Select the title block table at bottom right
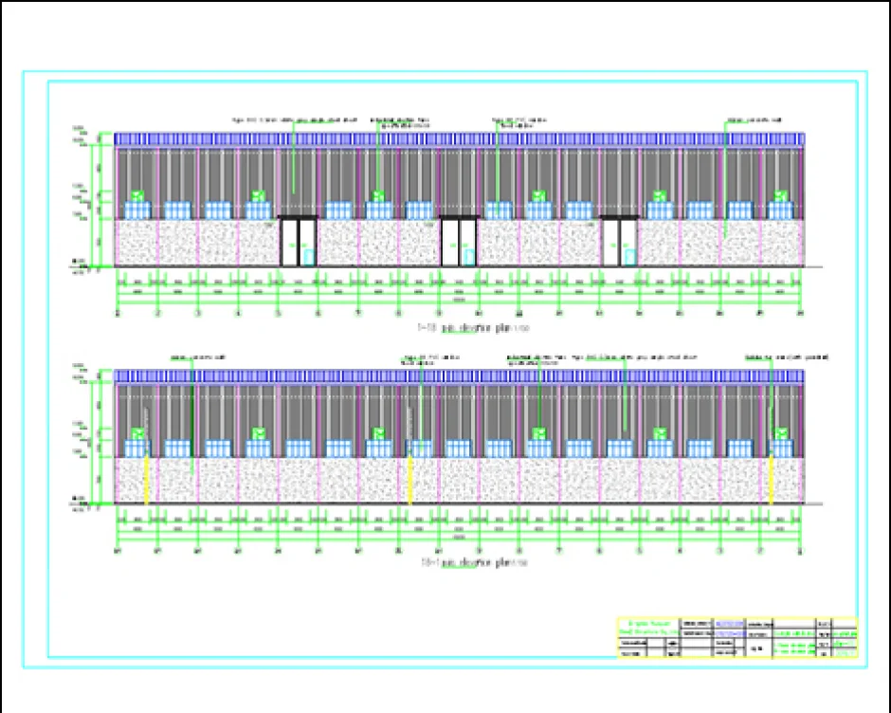Viewport: 891px width, 713px height. (736, 637)
